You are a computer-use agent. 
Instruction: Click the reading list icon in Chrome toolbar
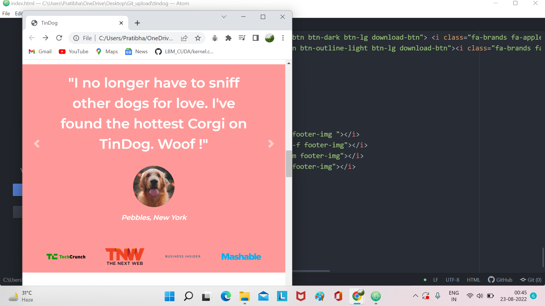(x=242, y=38)
